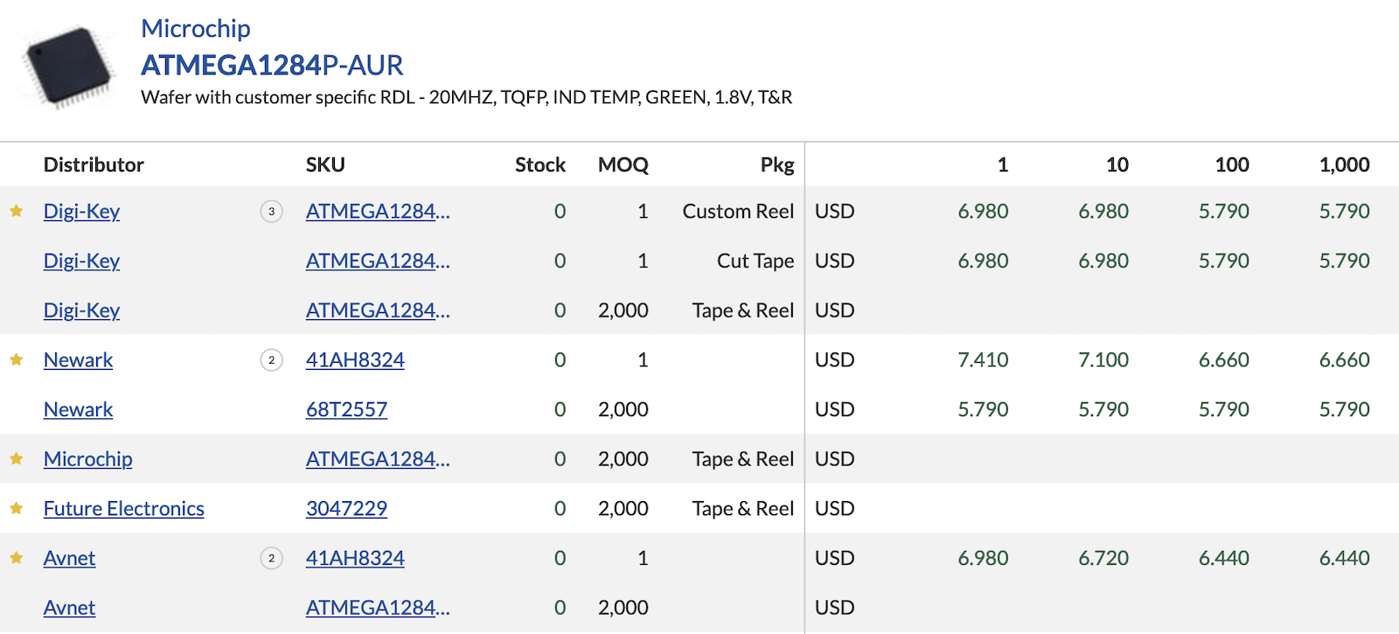Click the Stock column header
Image resolution: width=1399 pixels, height=634 pixels.
pyautogui.click(x=540, y=164)
